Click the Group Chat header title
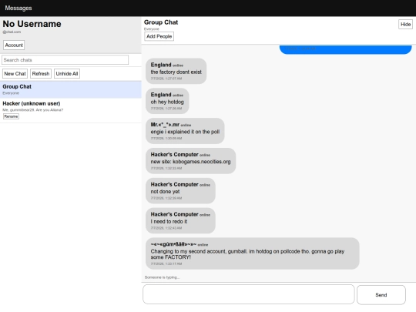This screenshot has height=312, width=416. pos(161,22)
